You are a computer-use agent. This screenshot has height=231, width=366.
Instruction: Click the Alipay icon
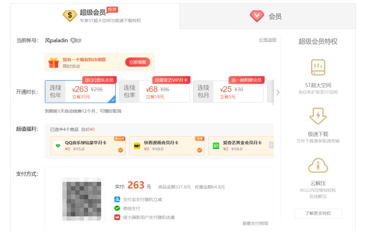coord(117,200)
